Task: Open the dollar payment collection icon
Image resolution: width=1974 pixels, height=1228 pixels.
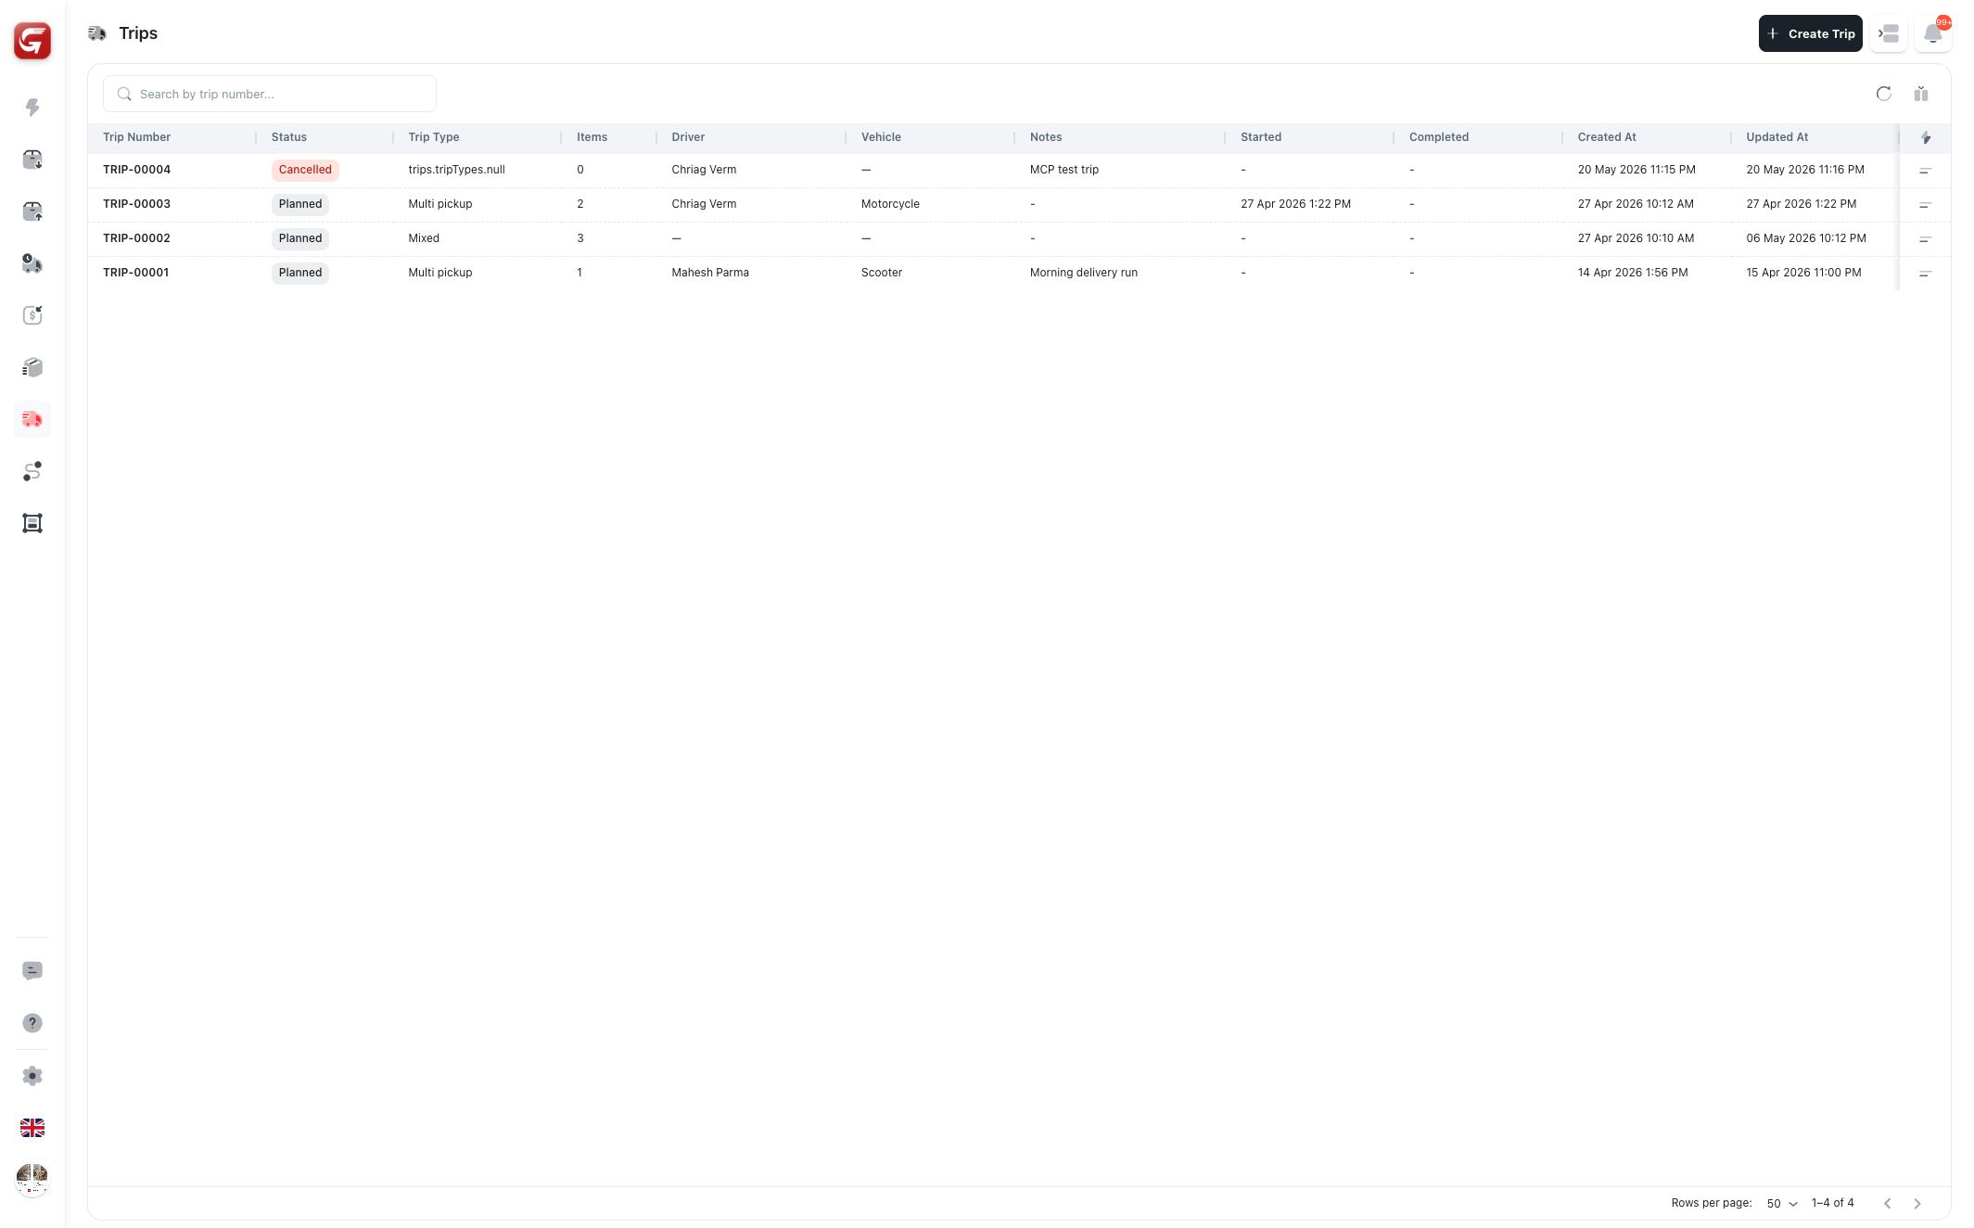Action: [x=32, y=315]
